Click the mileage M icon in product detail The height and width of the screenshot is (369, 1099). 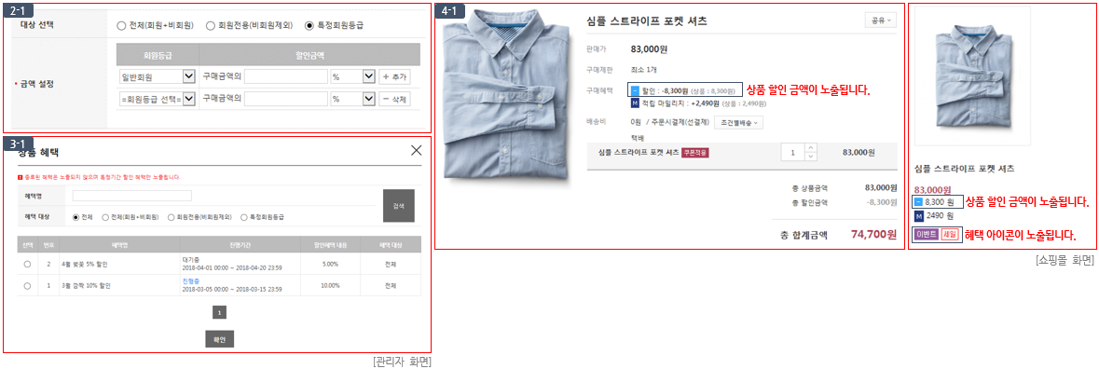pyautogui.click(x=635, y=103)
